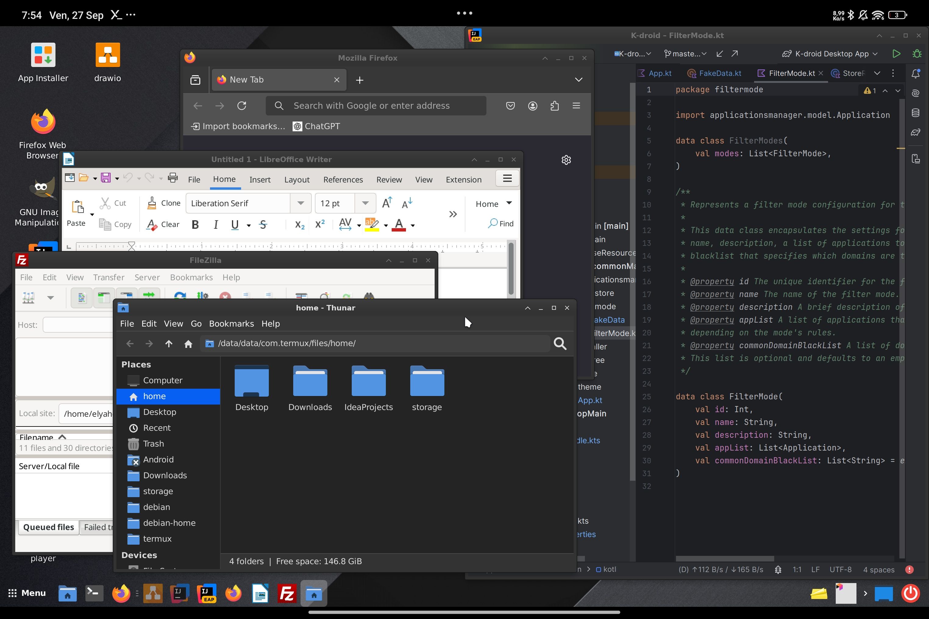Viewport: 929px width, 619px height.
Task: Open Find in LibreOffice Writer
Action: (x=501, y=223)
